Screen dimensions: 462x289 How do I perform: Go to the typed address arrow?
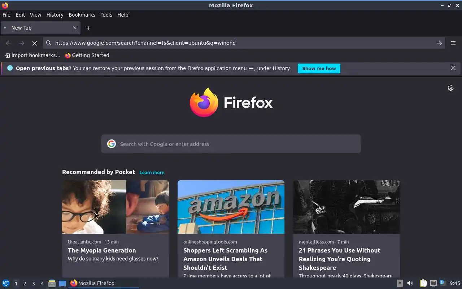(x=439, y=43)
